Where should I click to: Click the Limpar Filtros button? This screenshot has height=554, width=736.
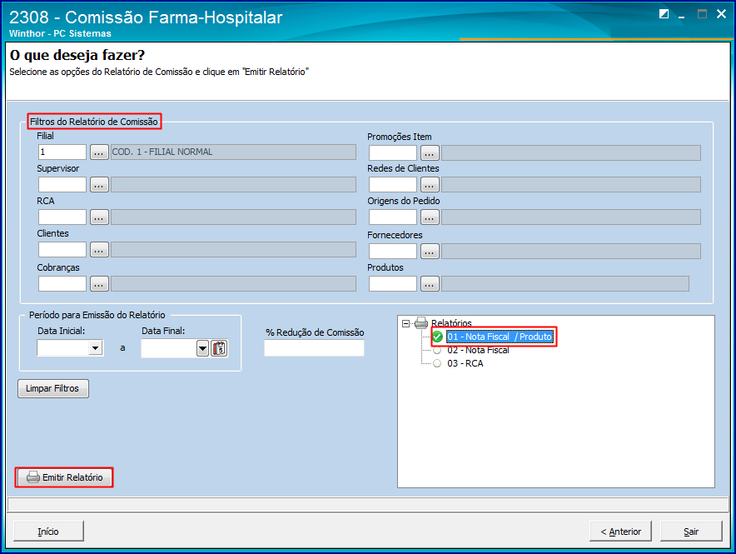click(53, 389)
